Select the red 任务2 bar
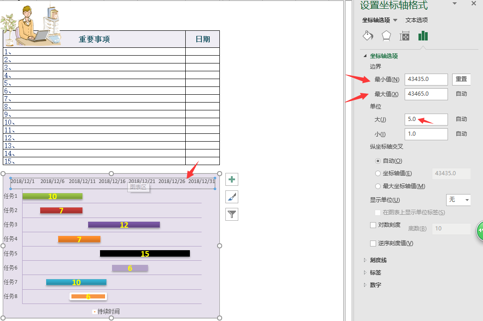The width and height of the screenshot is (483, 321). click(61, 210)
